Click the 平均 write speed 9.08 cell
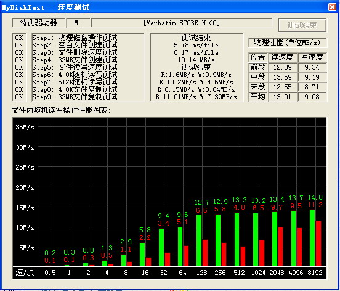The height and width of the screenshot is (291, 340). (x=312, y=97)
